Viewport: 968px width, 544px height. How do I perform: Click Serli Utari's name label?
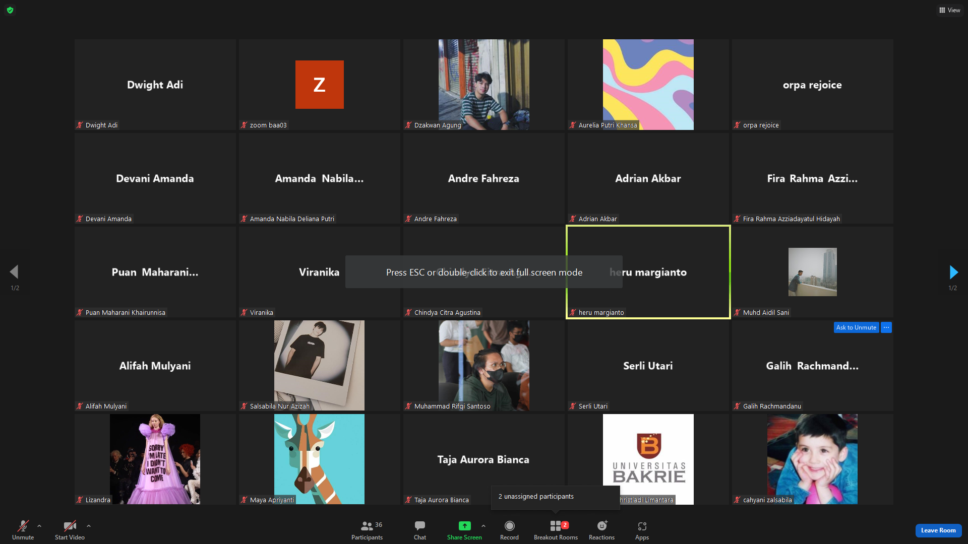593,406
